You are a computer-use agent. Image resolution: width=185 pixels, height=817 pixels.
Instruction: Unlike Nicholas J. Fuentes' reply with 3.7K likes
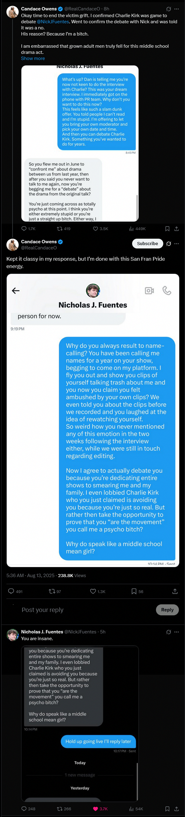pos(95,808)
